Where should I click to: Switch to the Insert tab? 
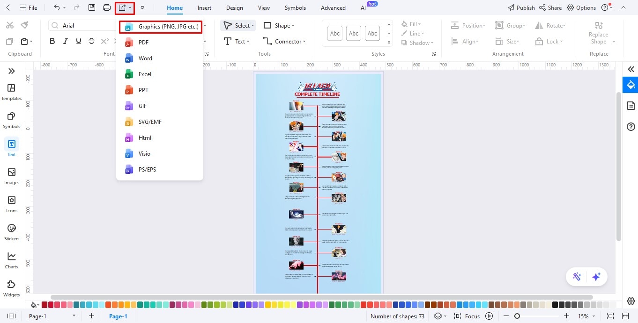tap(204, 8)
